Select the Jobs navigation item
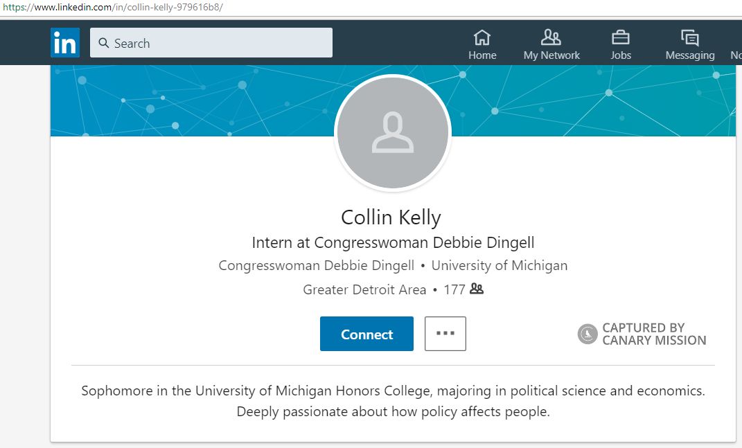This screenshot has height=448, width=742. point(620,43)
